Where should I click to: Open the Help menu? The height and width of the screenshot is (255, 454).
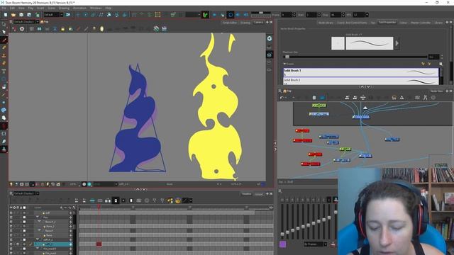108,8
